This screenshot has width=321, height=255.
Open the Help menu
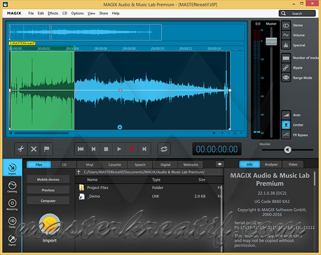click(x=115, y=13)
